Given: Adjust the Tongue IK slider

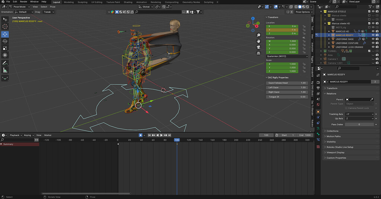Looking at the screenshot, I should [x=287, y=97].
